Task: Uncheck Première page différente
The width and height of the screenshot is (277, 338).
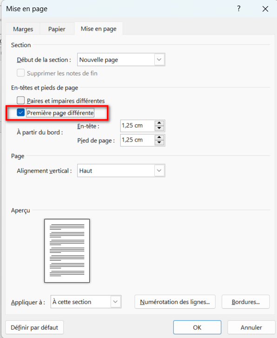Action: [x=20, y=113]
